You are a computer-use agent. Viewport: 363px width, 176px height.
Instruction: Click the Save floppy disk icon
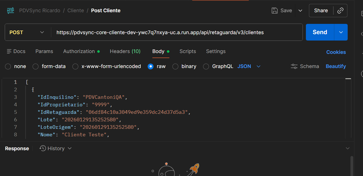pos(275,11)
